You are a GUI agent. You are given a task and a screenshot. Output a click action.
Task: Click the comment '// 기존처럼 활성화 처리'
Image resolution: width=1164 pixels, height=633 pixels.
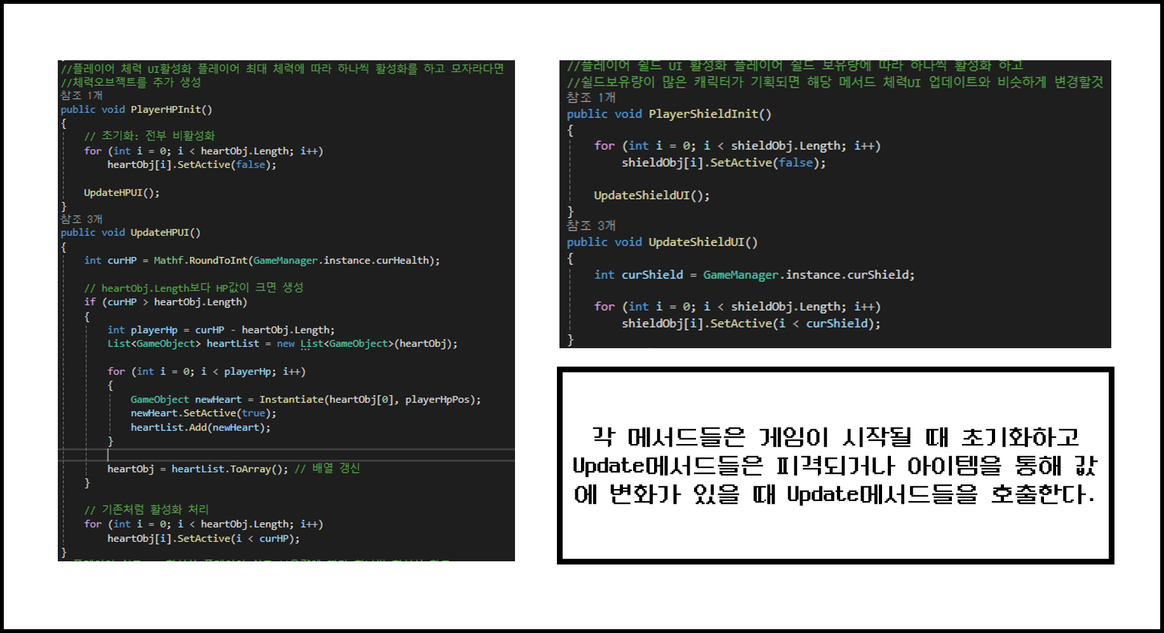pos(146,510)
